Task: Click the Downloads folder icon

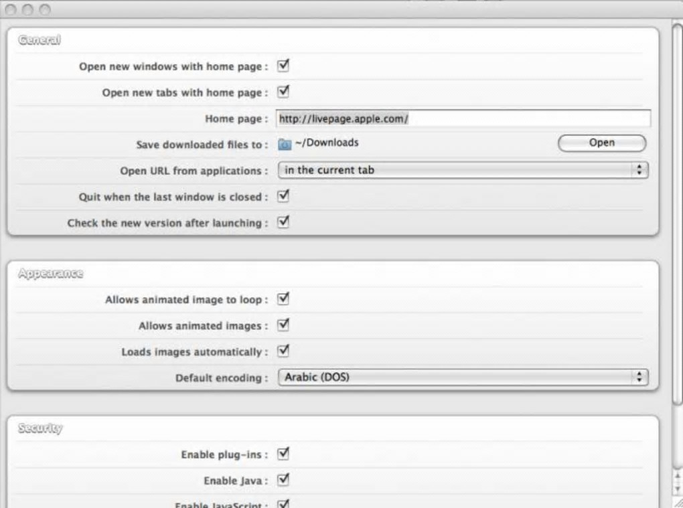Action: [x=285, y=144]
